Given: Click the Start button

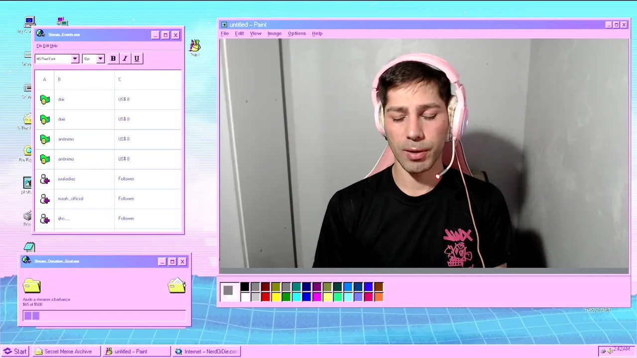Looking at the screenshot, I should pyautogui.click(x=15, y=351).
